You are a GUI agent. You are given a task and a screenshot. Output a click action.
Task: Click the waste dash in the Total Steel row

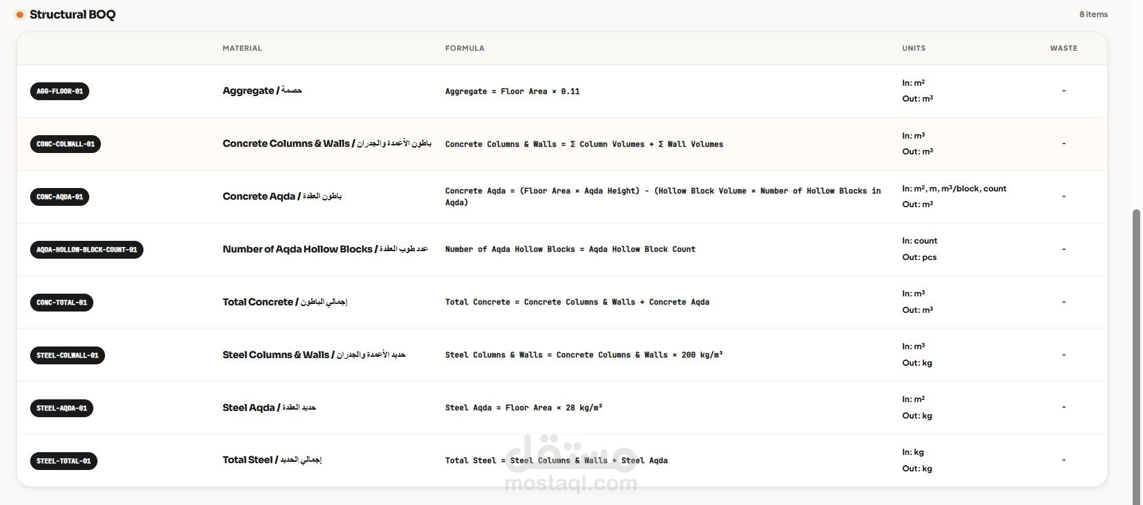(1063, 460)
